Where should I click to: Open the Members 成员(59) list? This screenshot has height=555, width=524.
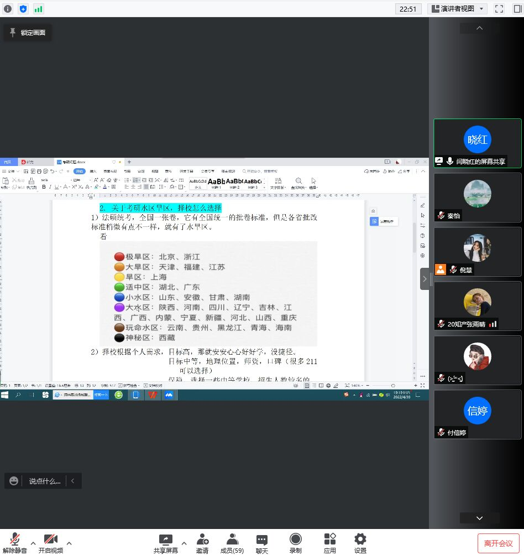click(232, 543)
